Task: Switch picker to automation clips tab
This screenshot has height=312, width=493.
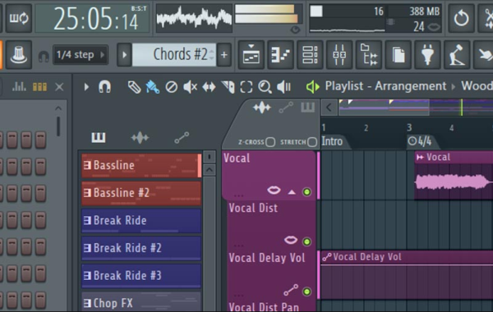Action: coord(182,137)
